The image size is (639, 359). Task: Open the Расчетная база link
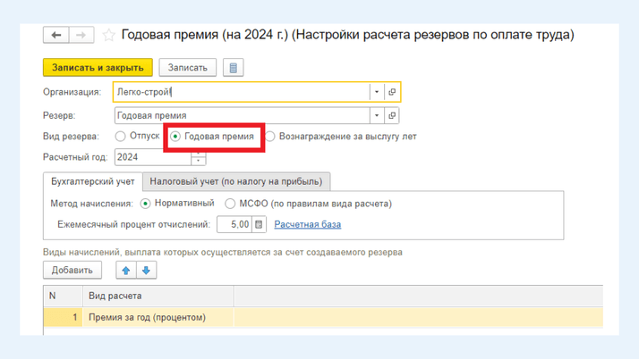308,224
